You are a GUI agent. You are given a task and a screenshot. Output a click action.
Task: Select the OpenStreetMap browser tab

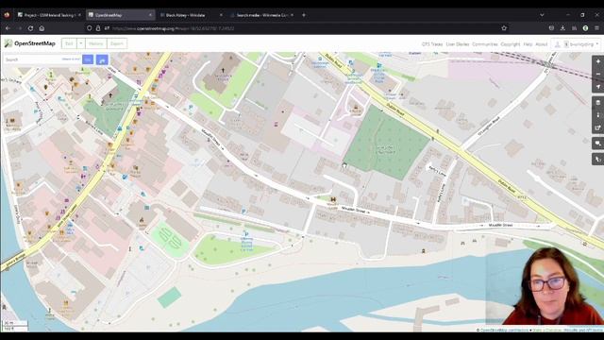(120, 15)
